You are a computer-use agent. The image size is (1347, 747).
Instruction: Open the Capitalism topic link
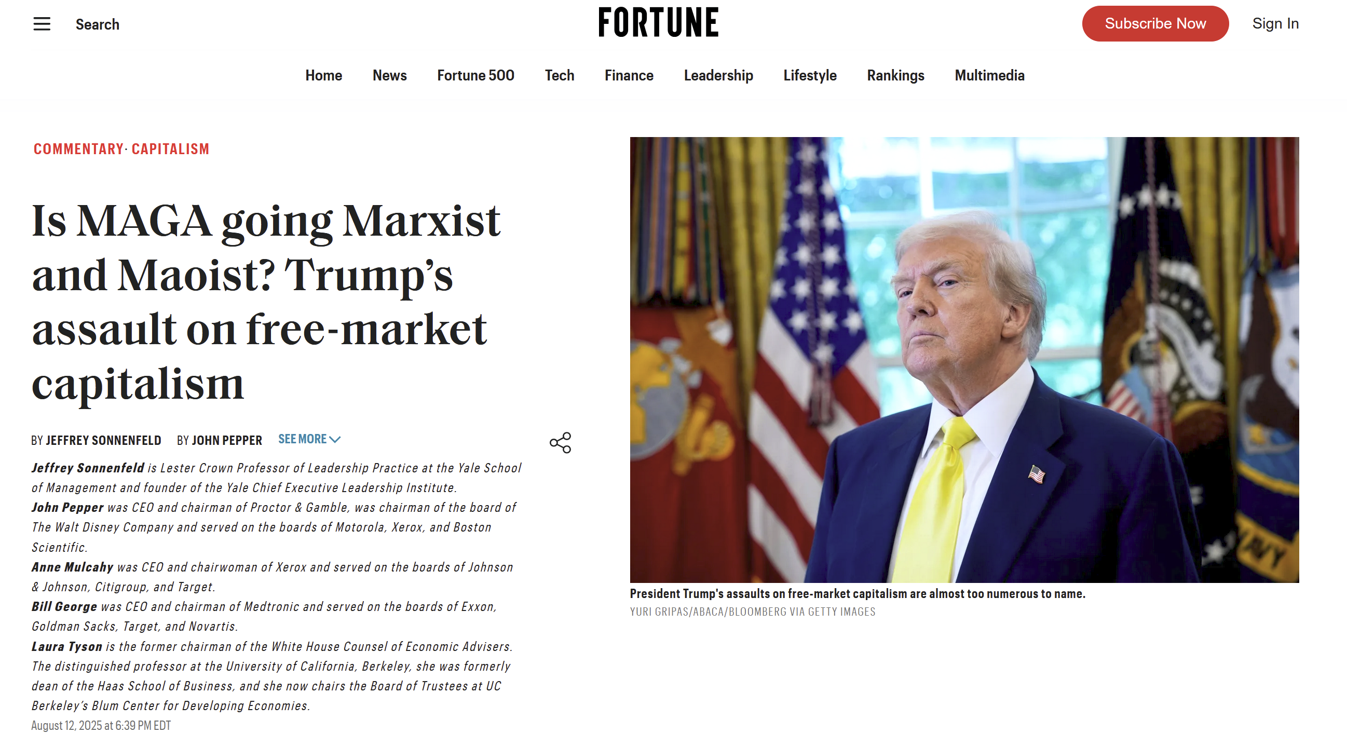click(x=170, y=149)
